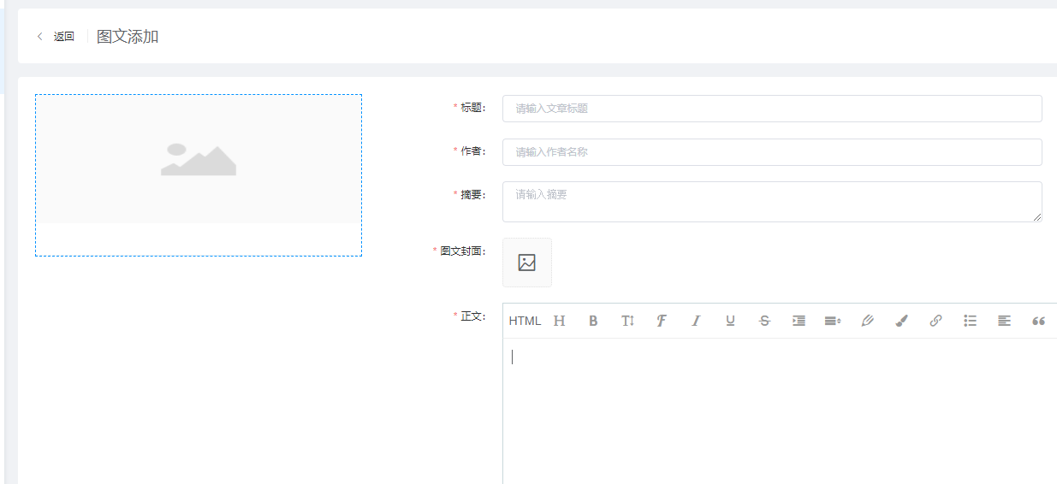Toggle HTML source mode in editor
1057x484 pixels.
525,321
